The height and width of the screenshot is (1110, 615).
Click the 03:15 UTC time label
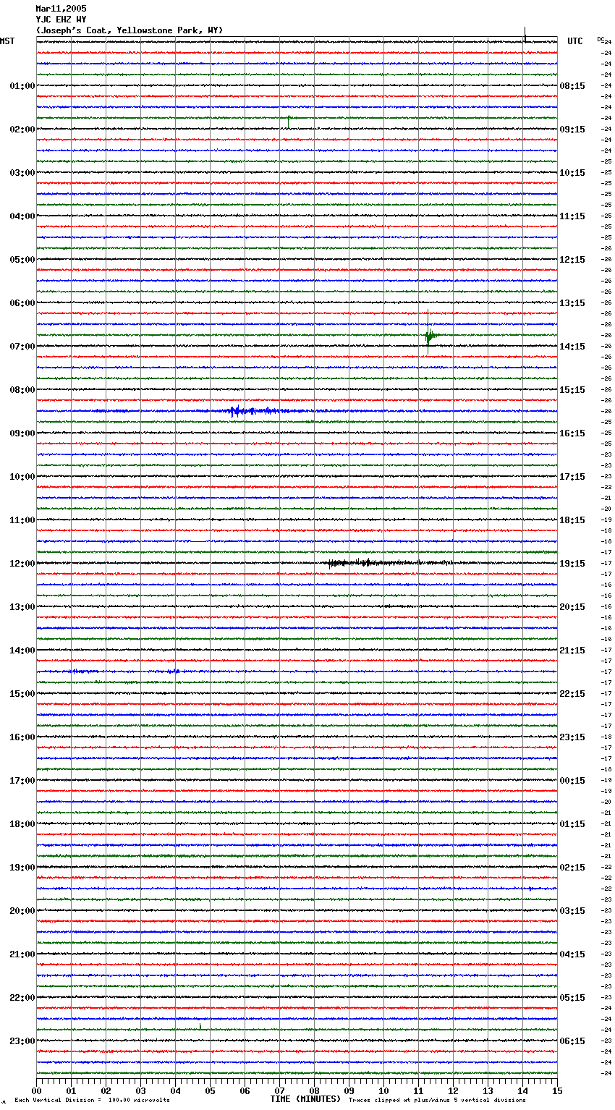click(572, 911)
